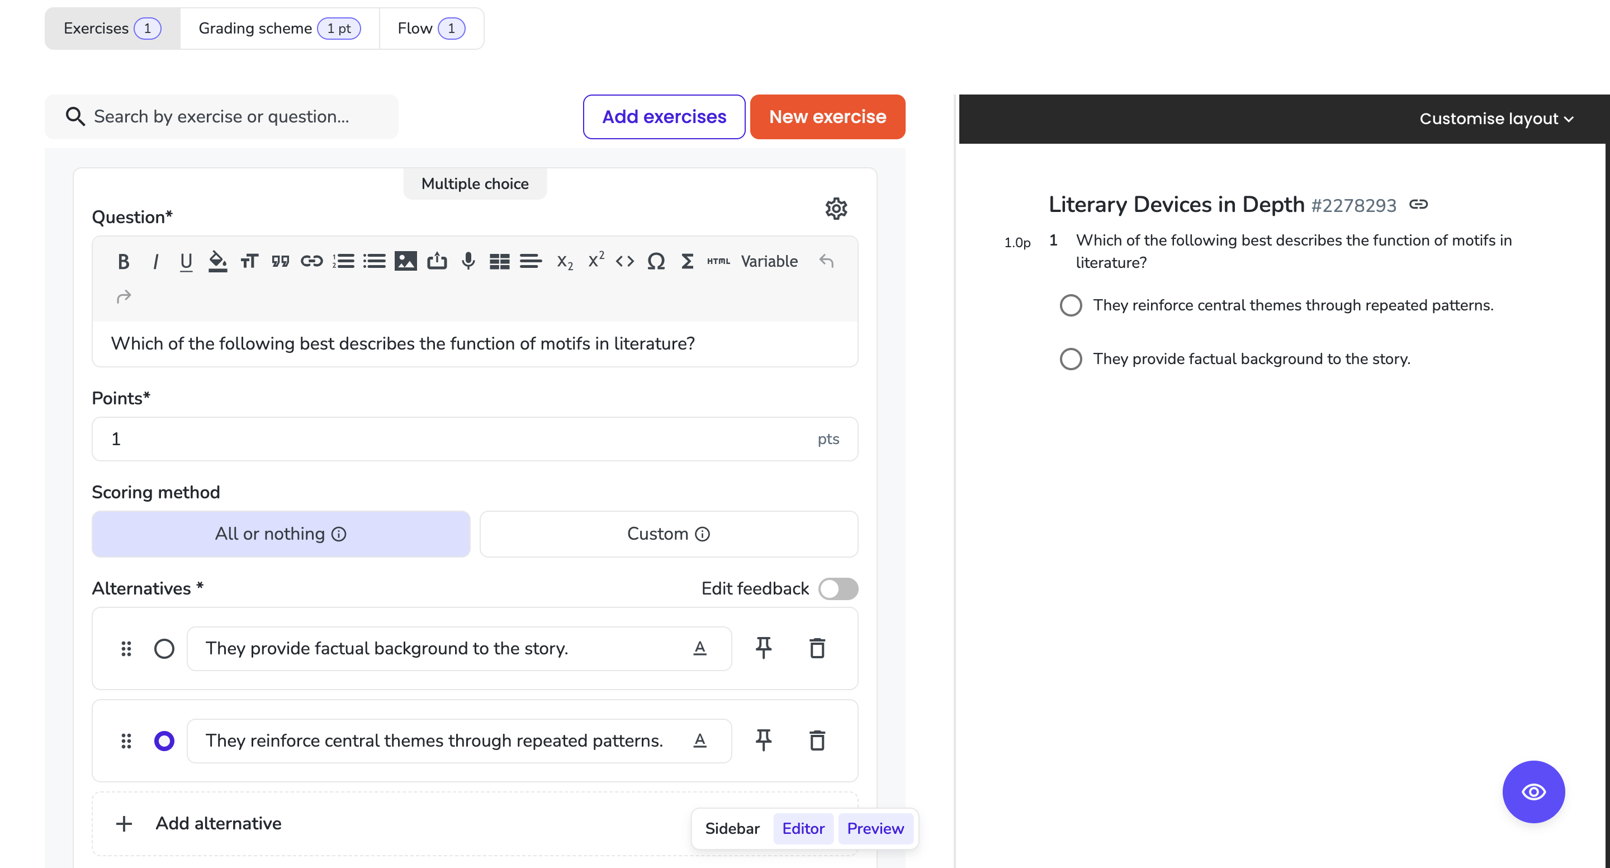1610x868 pixels.
Task: Pin the 'factual background' alternative
Action: 763,648
